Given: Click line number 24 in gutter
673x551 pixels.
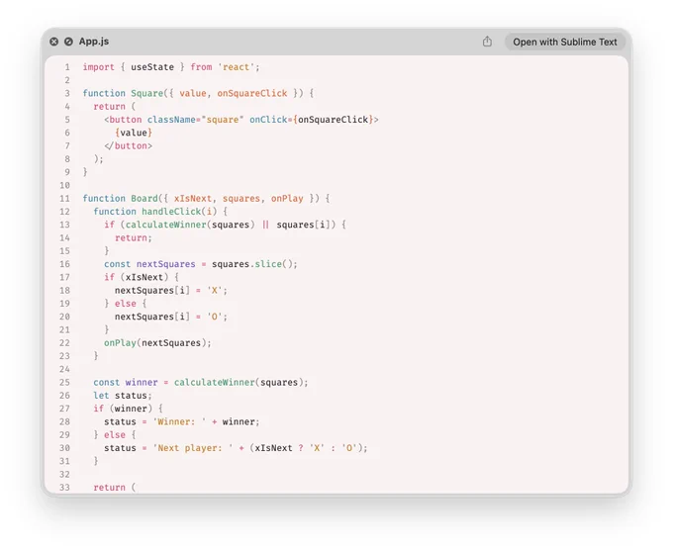Looking at the screenshot, I should click(64, 370).
